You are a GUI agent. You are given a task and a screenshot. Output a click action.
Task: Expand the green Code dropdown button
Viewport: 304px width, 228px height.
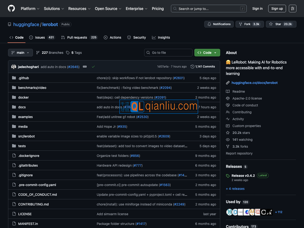click(207, 53)
